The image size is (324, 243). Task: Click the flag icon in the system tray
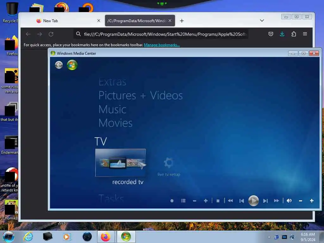277,237
